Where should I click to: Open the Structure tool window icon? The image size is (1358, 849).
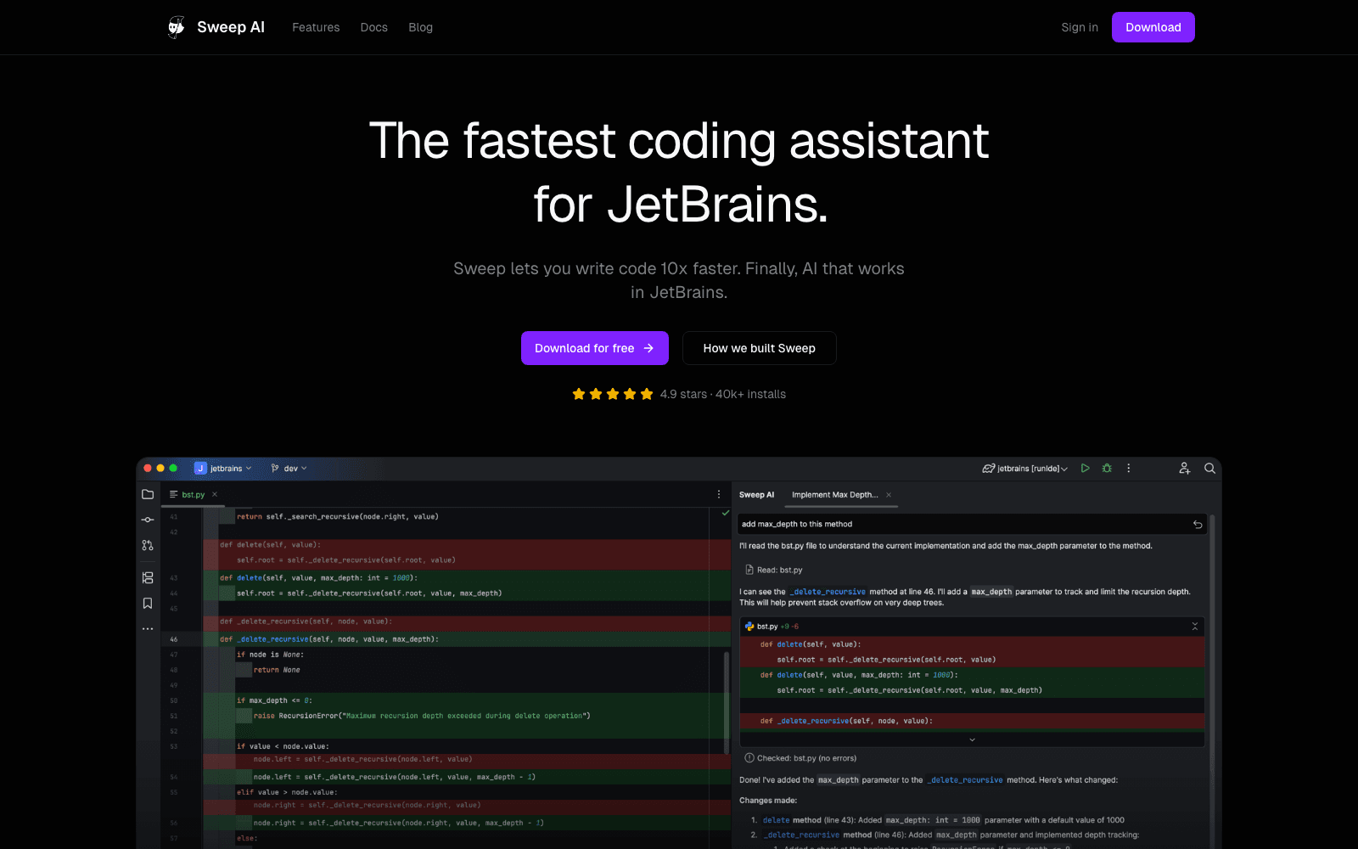coord(148,577)
